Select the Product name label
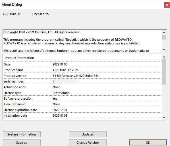This screenshot has height=146, width=170. click(x=14, y=70)
